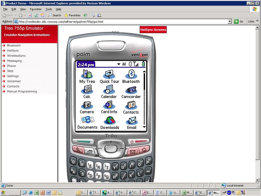The height and width of the screenshot is (196, 261).
Task: Select Voicemail in the left sidebar
Action: [x=14, y=81]
